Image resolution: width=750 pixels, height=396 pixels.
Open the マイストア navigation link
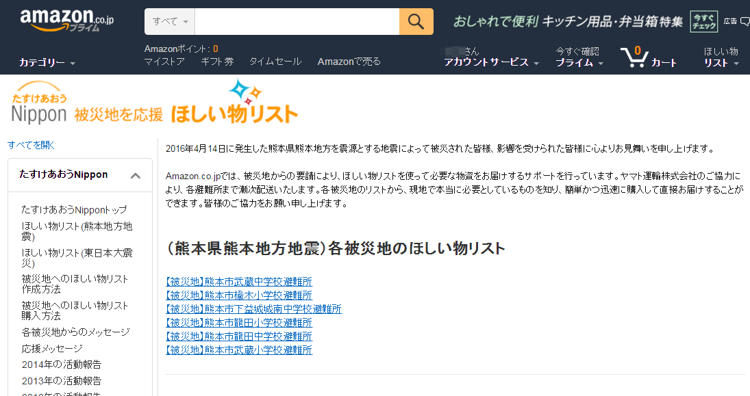(x=164, y=62)
